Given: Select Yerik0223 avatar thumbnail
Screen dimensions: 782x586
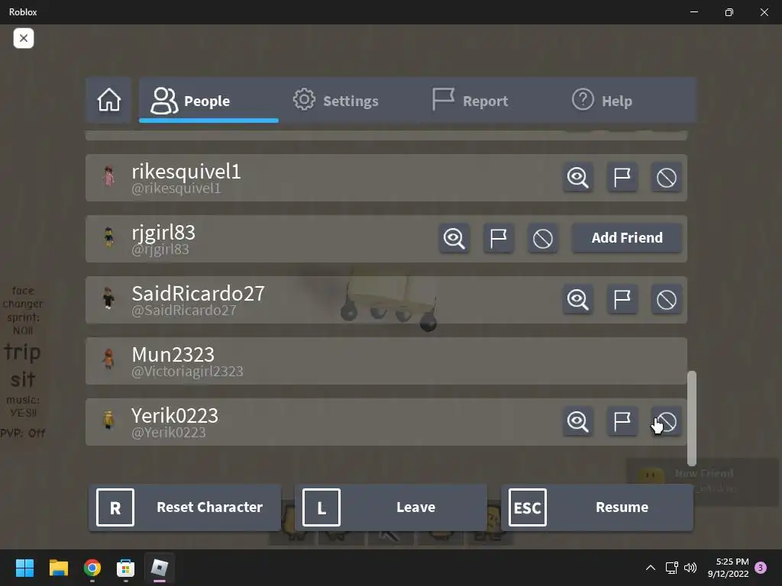Looking at the screenshot, I should click(x=108, y=420).
